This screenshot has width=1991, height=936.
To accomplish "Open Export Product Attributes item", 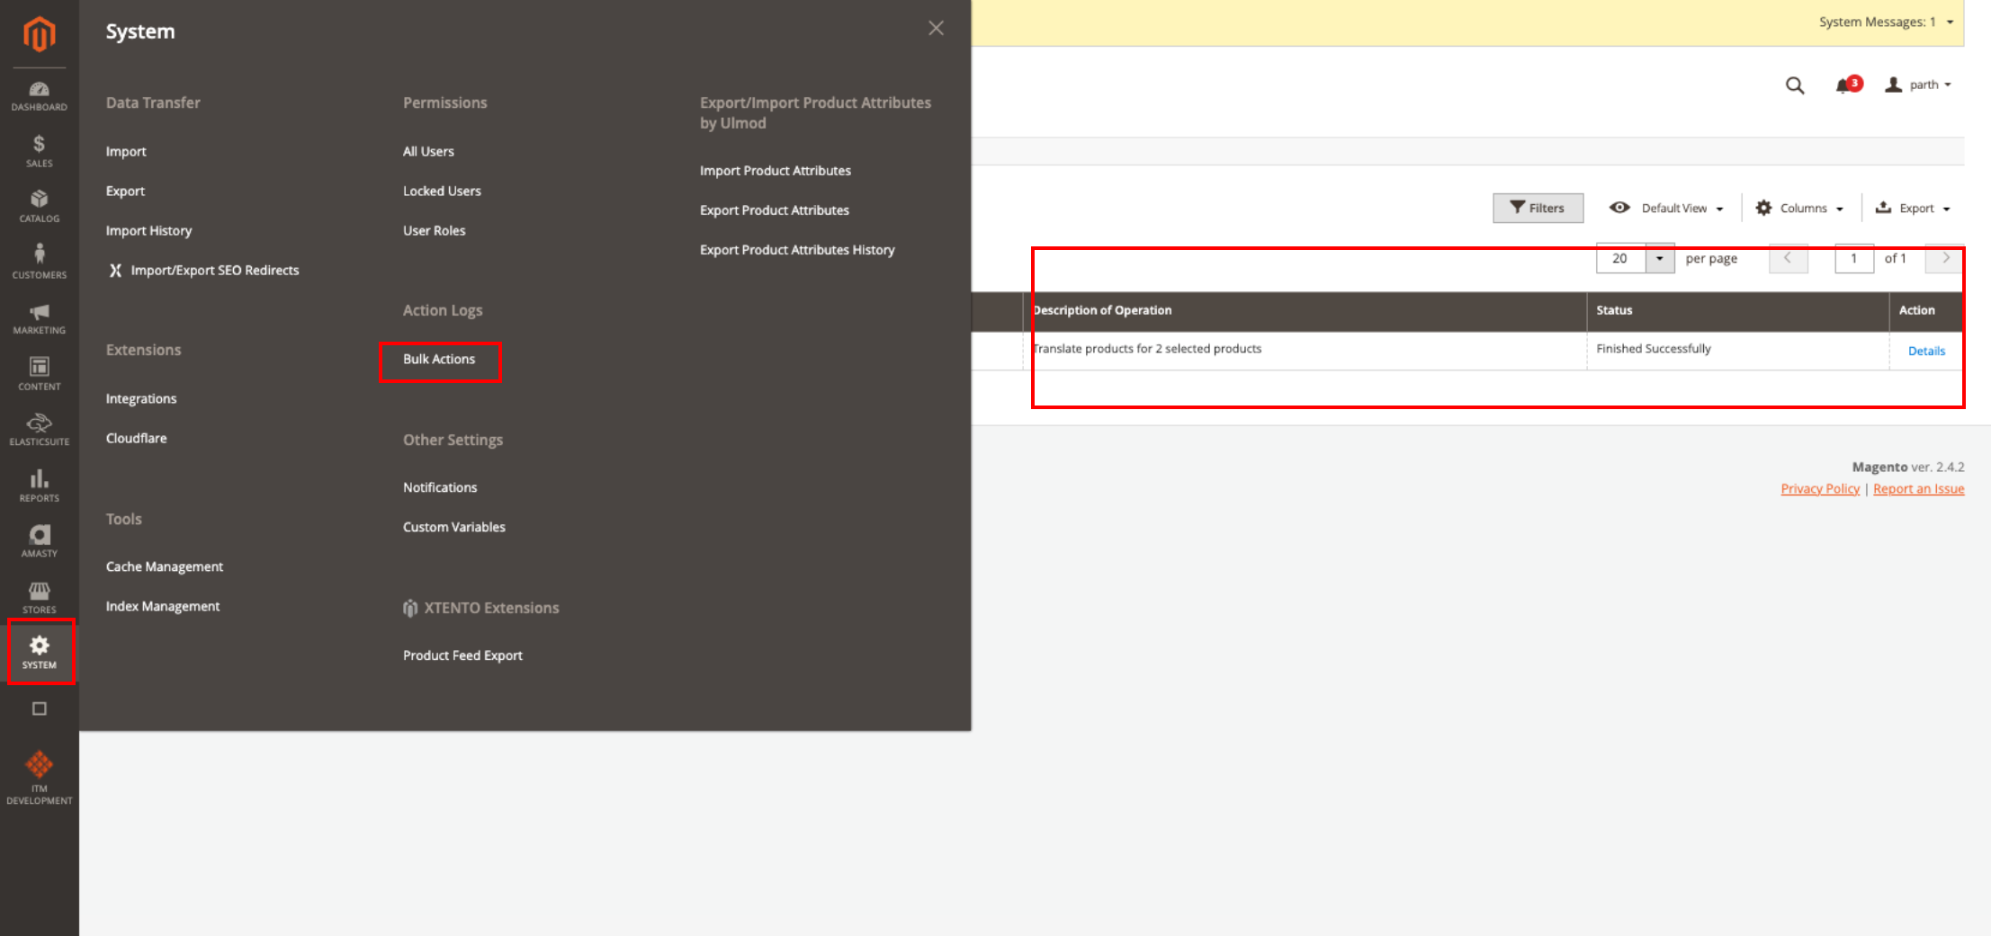I will 774,210.
